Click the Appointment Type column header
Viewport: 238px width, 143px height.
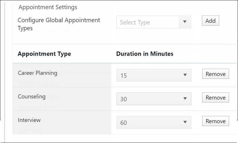point(44,54)
